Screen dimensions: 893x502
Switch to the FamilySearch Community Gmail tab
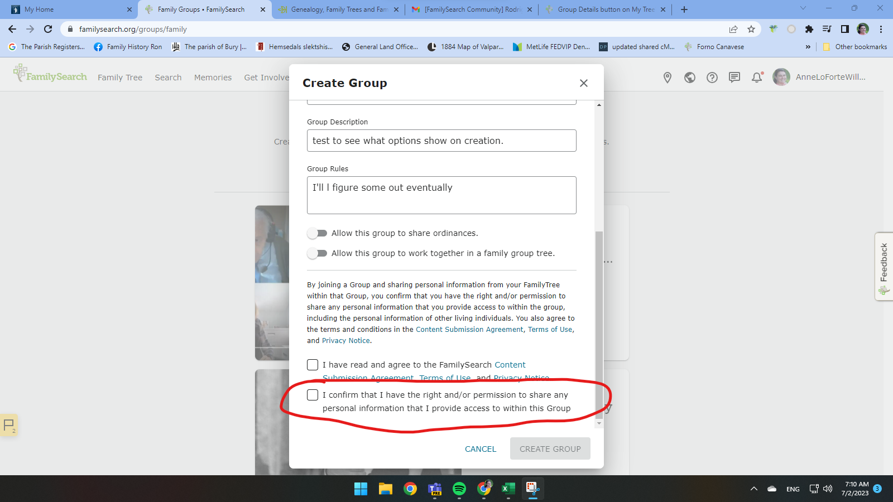[x=472, y=9]
